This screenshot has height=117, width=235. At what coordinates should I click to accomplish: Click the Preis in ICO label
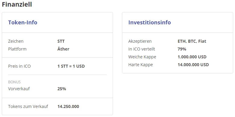tap(19, 66)
